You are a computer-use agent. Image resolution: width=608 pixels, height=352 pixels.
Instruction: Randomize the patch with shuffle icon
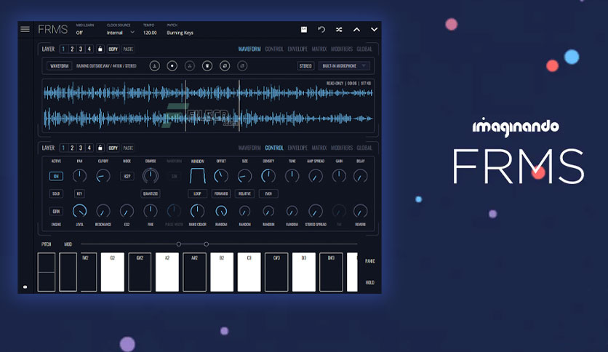339,30
